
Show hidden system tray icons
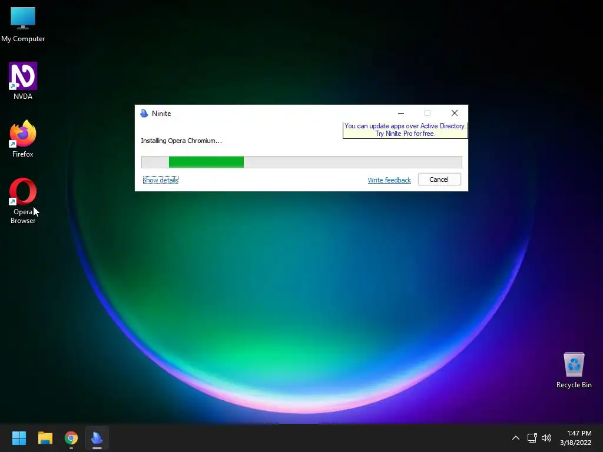(x=516, y=438)
